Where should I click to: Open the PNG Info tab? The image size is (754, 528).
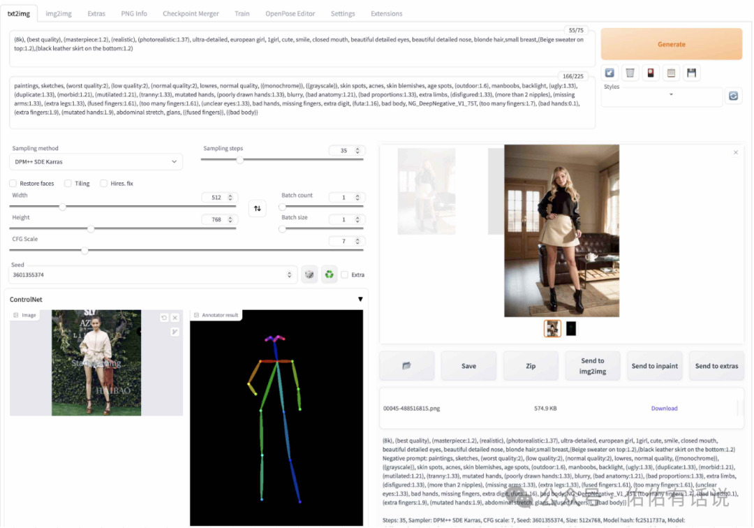134,13
